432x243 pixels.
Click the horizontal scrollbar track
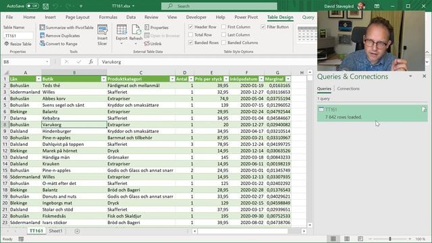243,231
